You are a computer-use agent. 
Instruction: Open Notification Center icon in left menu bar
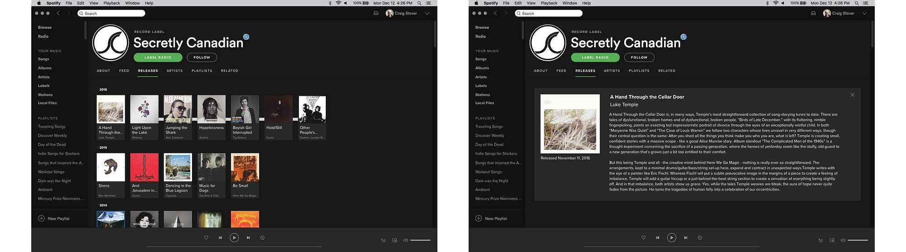coord(428,3)
